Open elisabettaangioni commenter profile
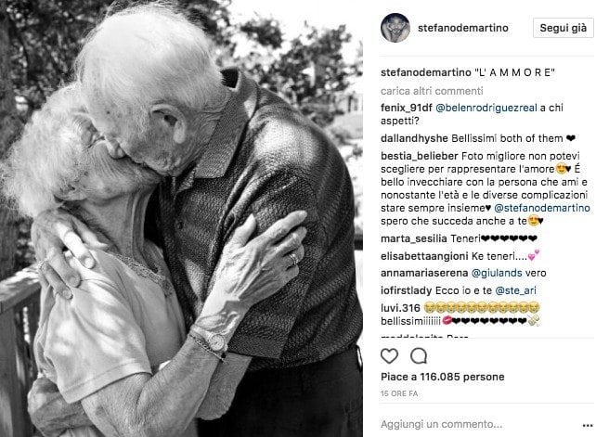The width and height of the screenshot is (609, 437). point(424,256)
